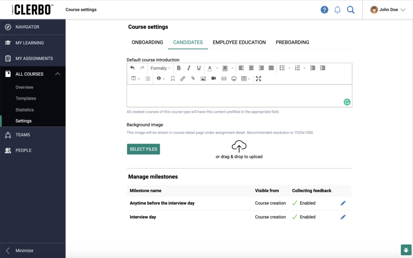413x258 pixels.
Task: Insert a hyperlink
Action: (x=183, y=79)
